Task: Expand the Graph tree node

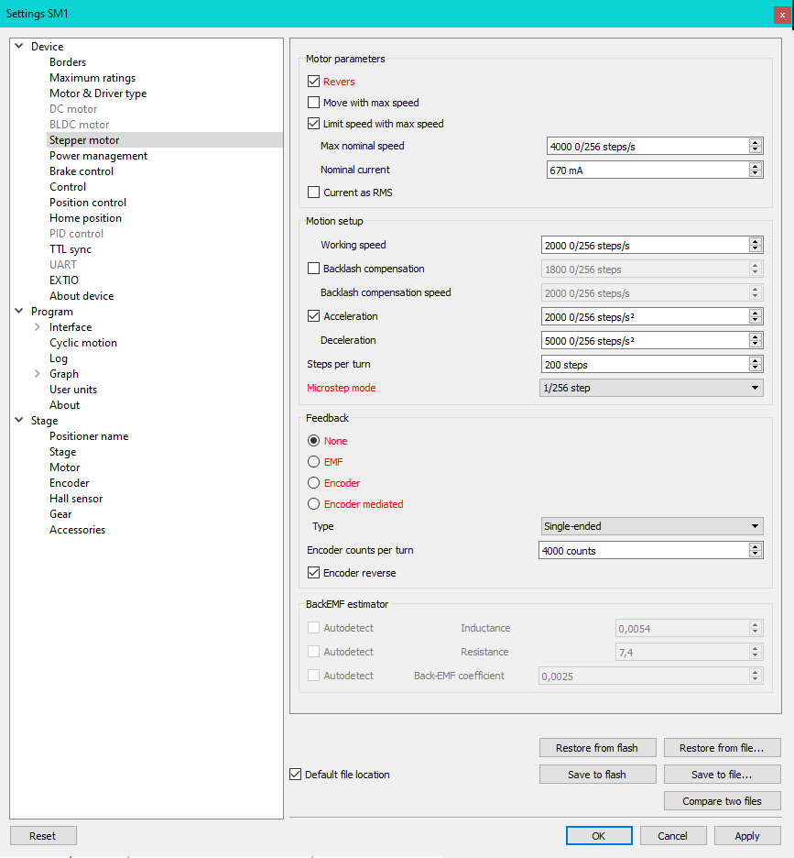Action: click(x=37, y=374)
